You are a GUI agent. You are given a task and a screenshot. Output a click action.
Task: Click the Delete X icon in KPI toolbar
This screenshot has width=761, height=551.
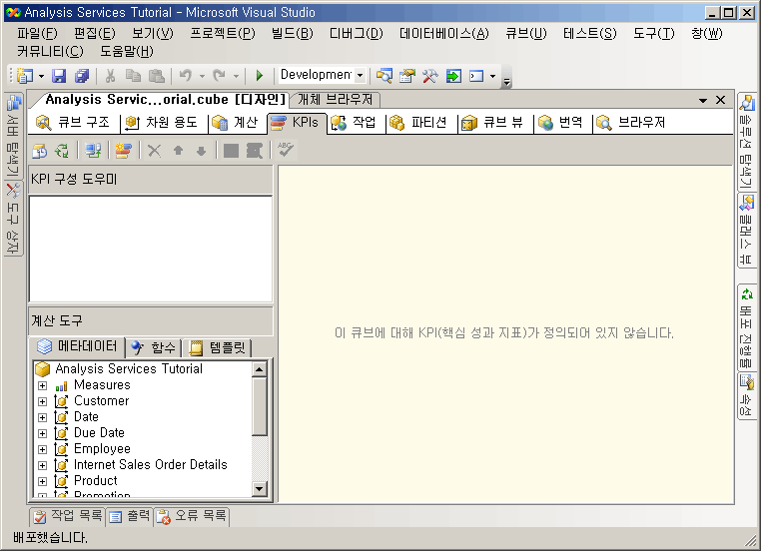coord(155,151)
